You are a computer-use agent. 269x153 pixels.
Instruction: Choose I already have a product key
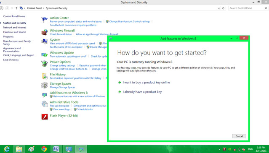[142, 92]
